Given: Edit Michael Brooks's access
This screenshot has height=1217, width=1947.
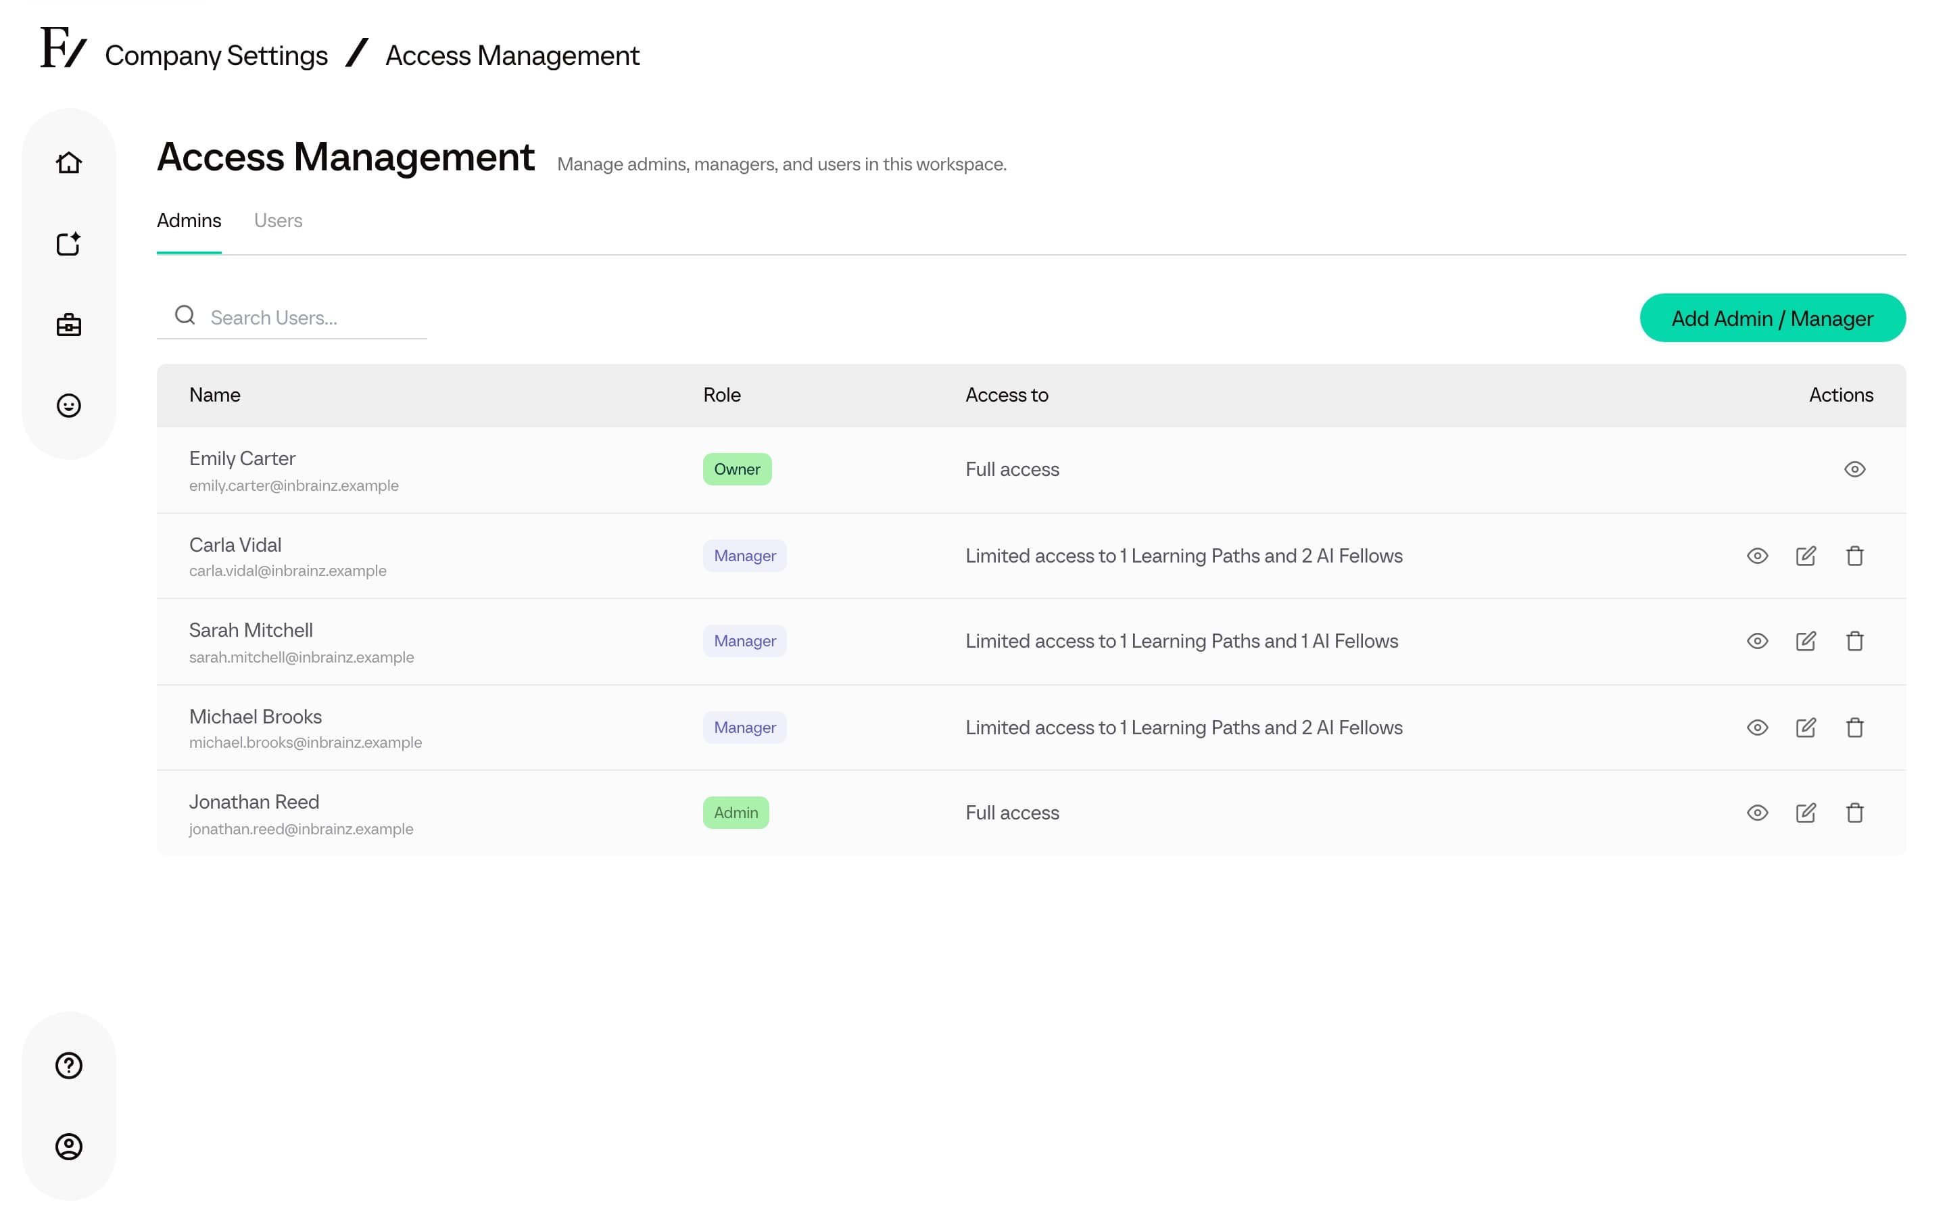Looking at the screenshot, I should [x=1806, y=727].
